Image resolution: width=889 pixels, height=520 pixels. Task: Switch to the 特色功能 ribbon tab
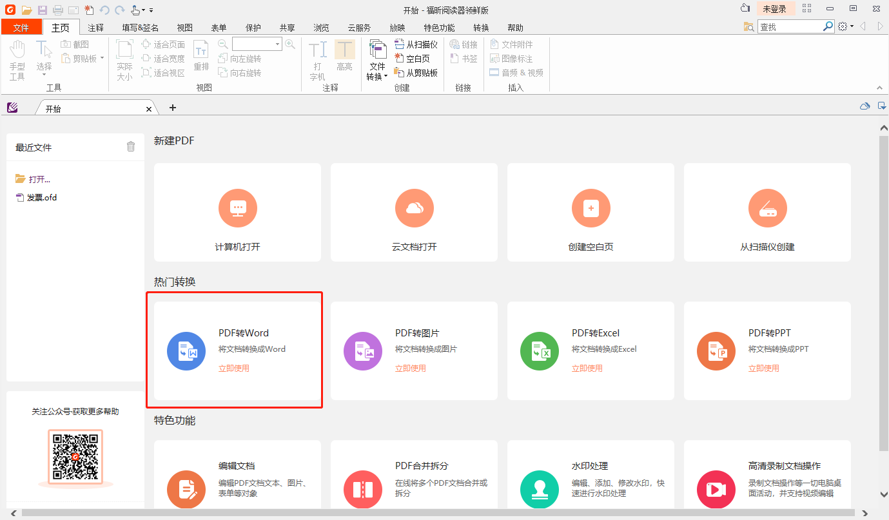point(439,28)
